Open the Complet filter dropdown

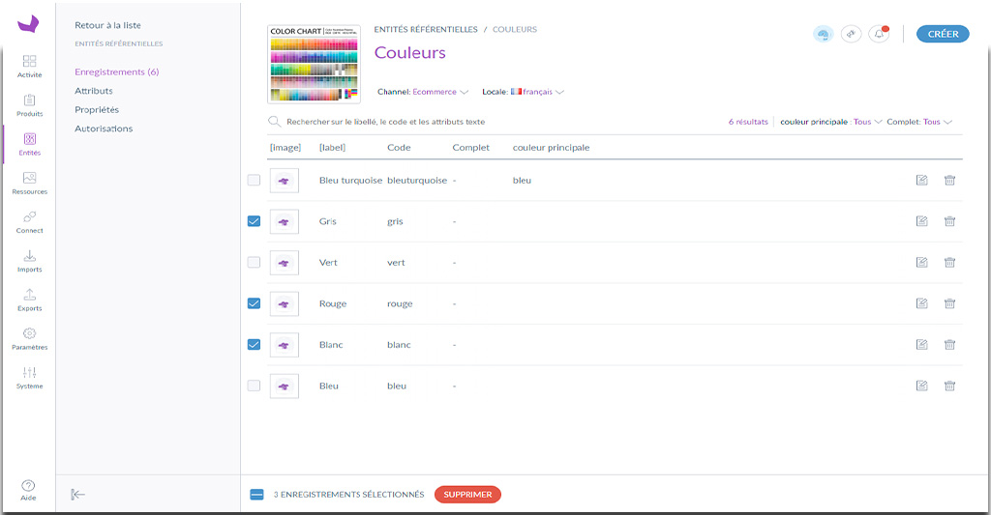point(919,122)
